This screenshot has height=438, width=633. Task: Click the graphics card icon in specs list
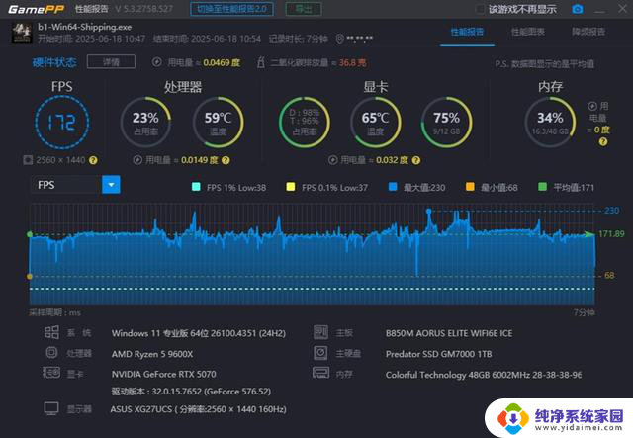click(x=51, y=373)
